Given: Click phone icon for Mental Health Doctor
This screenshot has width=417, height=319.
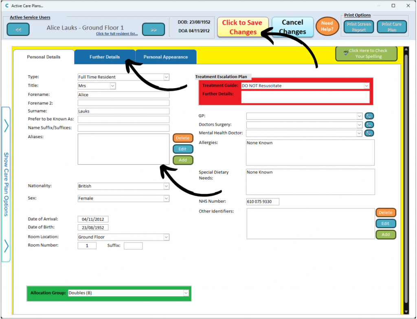Looking at the screenshot, I should tap(369, 133).
